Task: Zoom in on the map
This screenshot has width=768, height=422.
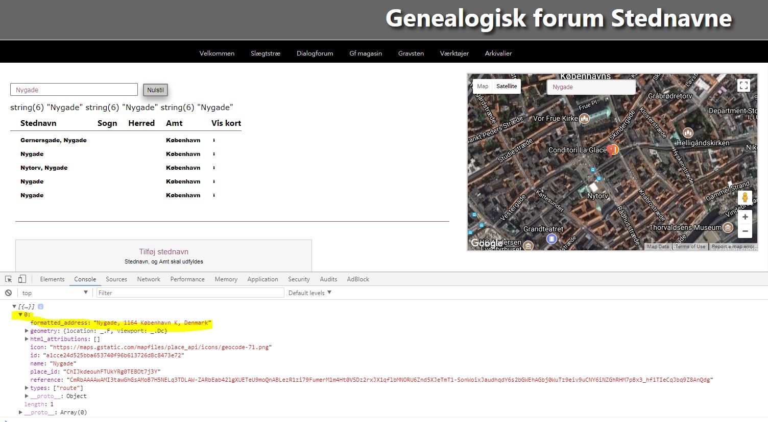Action: 745,217
